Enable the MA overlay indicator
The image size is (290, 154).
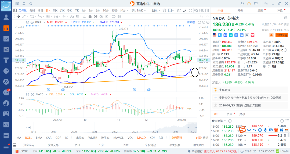pyautogui.click(x=19, y=138)
